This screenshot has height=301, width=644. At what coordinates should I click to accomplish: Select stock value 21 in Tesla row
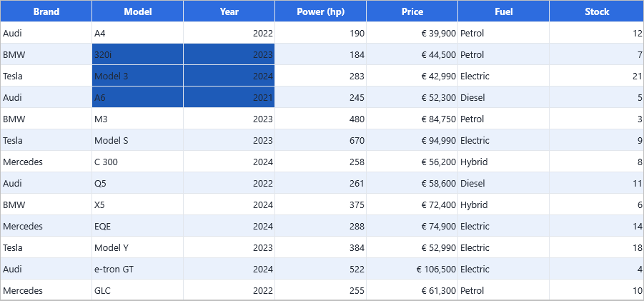pos(597,76)
